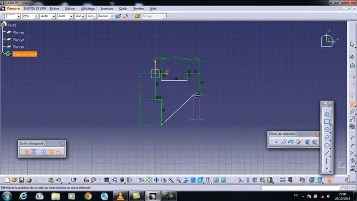Toggle Snap to point in Outils d'esquisse

tap(34, 152)
